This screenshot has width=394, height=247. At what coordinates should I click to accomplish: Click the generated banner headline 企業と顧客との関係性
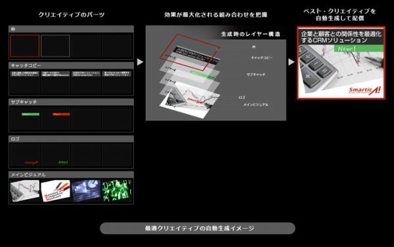(341, 37)
